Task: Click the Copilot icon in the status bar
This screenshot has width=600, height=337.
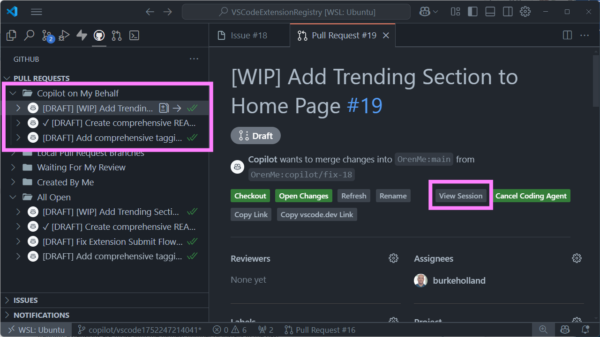Action: [565, 330]
